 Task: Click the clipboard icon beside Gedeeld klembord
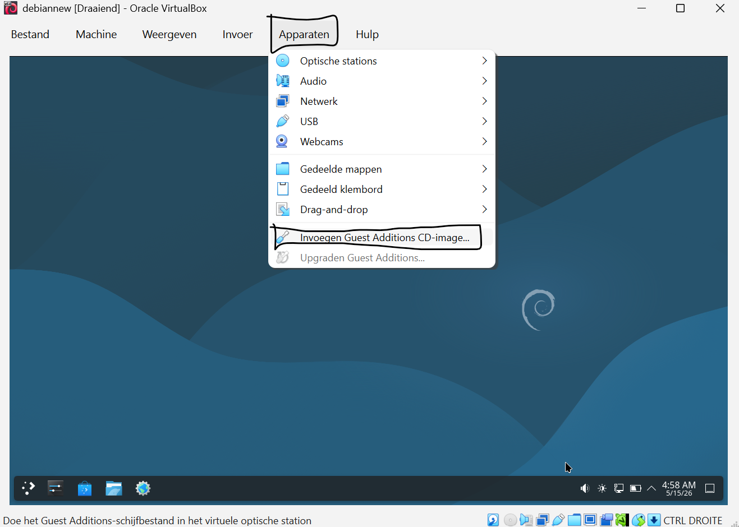click(x=283, y=189)
